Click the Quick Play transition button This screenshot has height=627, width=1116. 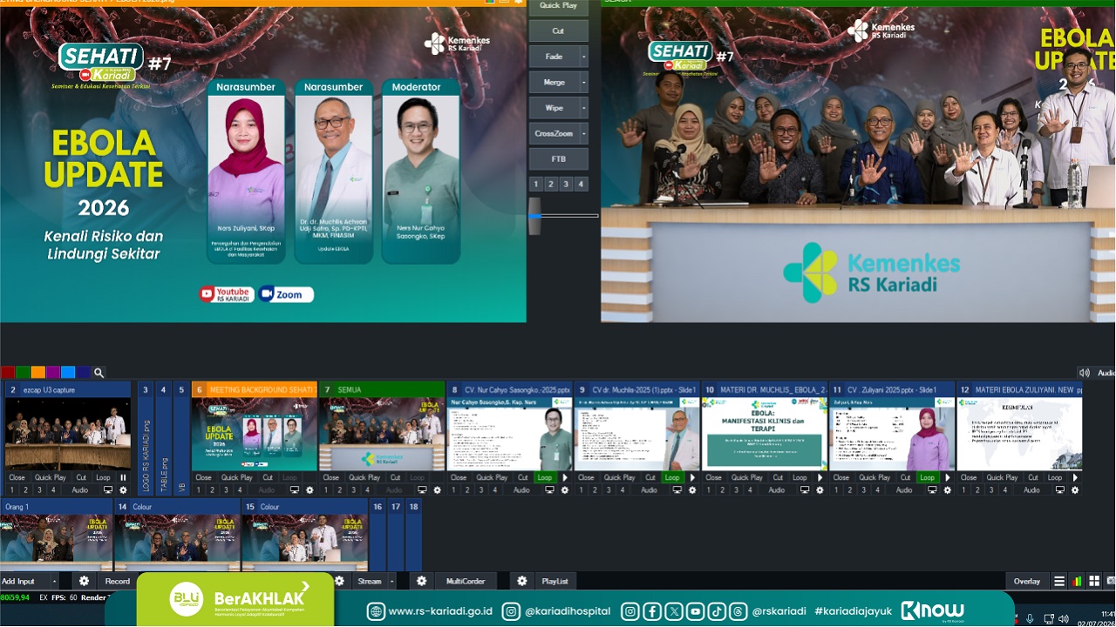tap(558, 5)
